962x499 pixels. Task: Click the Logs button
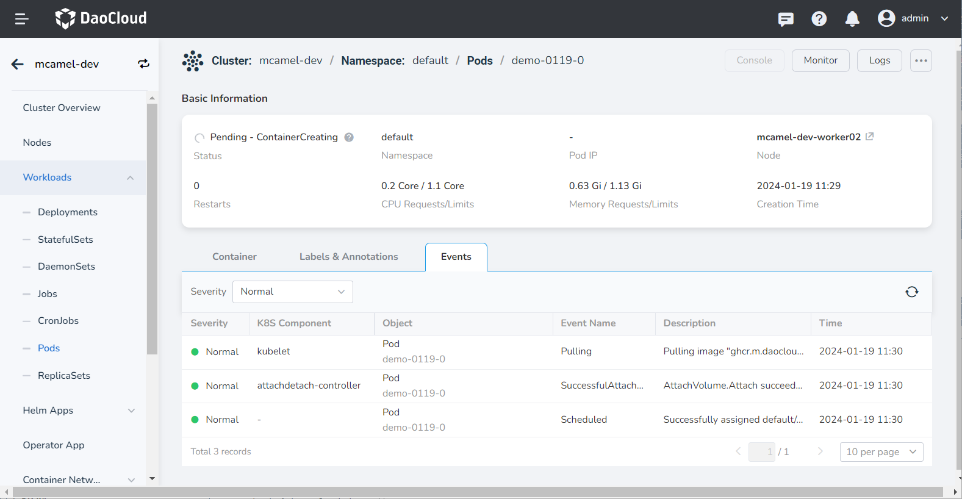(x=879, y=60)
